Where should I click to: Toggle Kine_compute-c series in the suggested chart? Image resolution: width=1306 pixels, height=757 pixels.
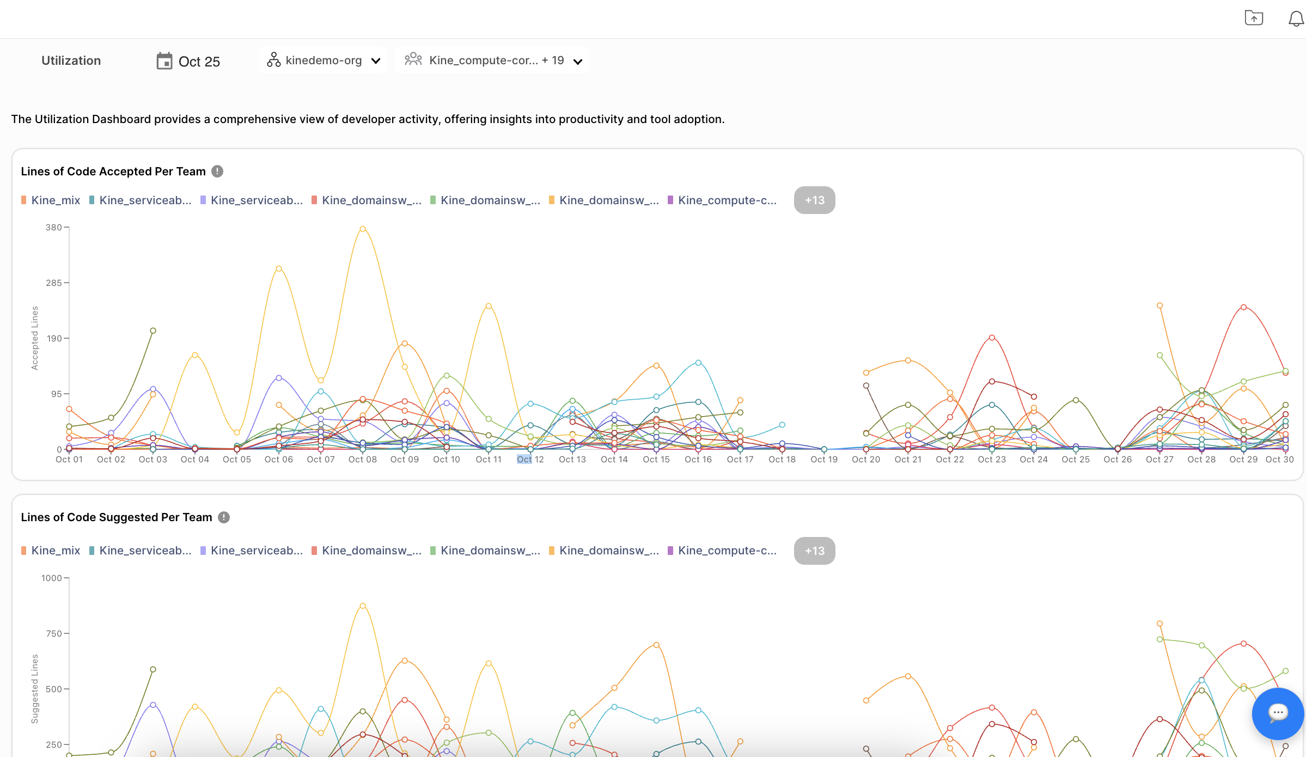click(x=727, y=551)
